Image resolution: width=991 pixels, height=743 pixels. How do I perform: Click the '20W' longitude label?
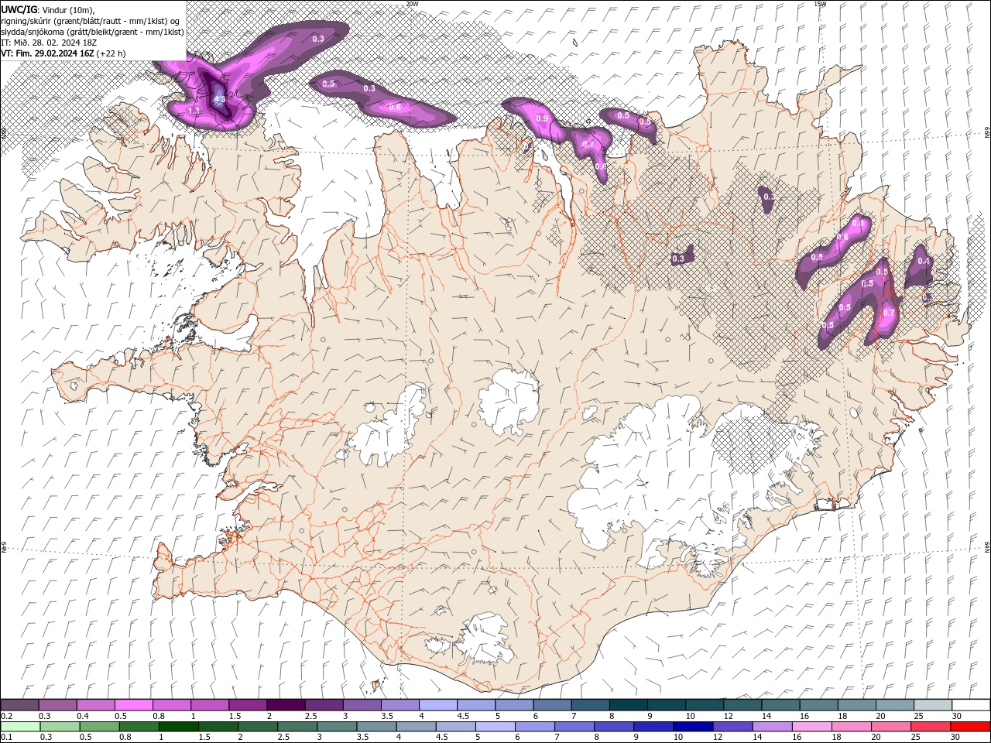(x=412, y=4)
